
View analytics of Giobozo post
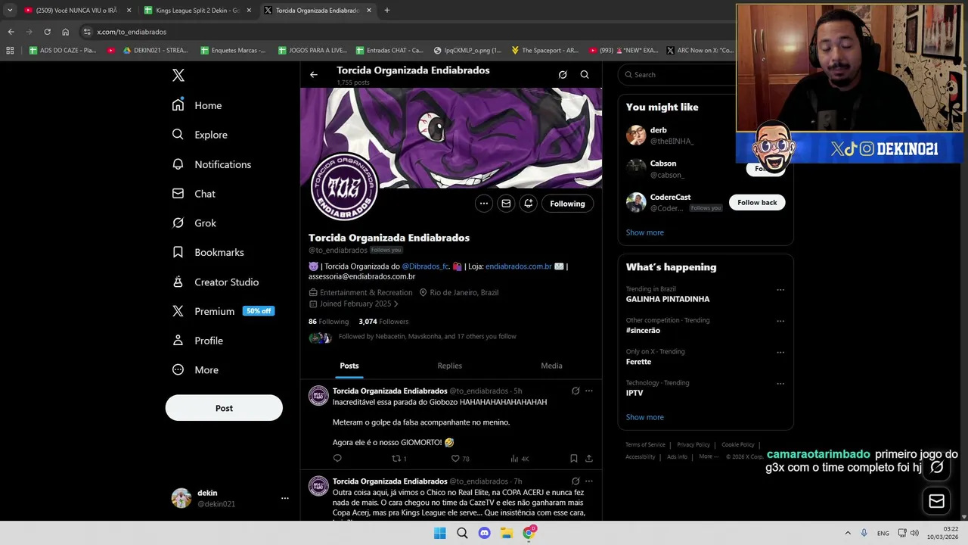(x=519, y=459)
